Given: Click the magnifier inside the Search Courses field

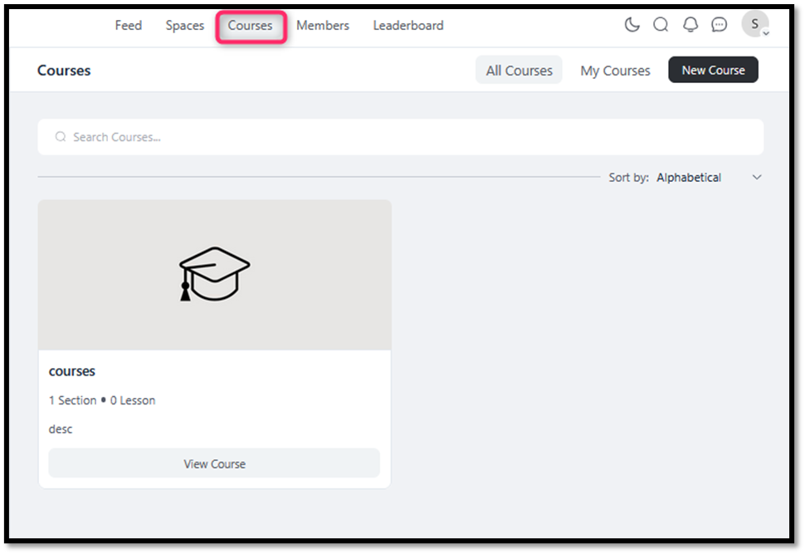Looking at the screenshot, I should (x=61, y=137).
